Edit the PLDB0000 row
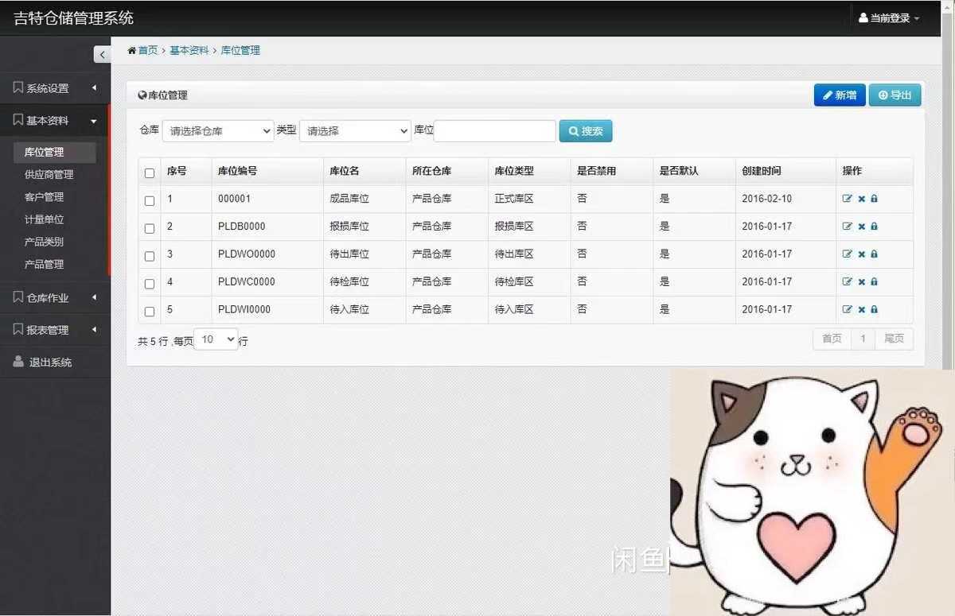Screen dimensions: 955x616 point(848,227)
